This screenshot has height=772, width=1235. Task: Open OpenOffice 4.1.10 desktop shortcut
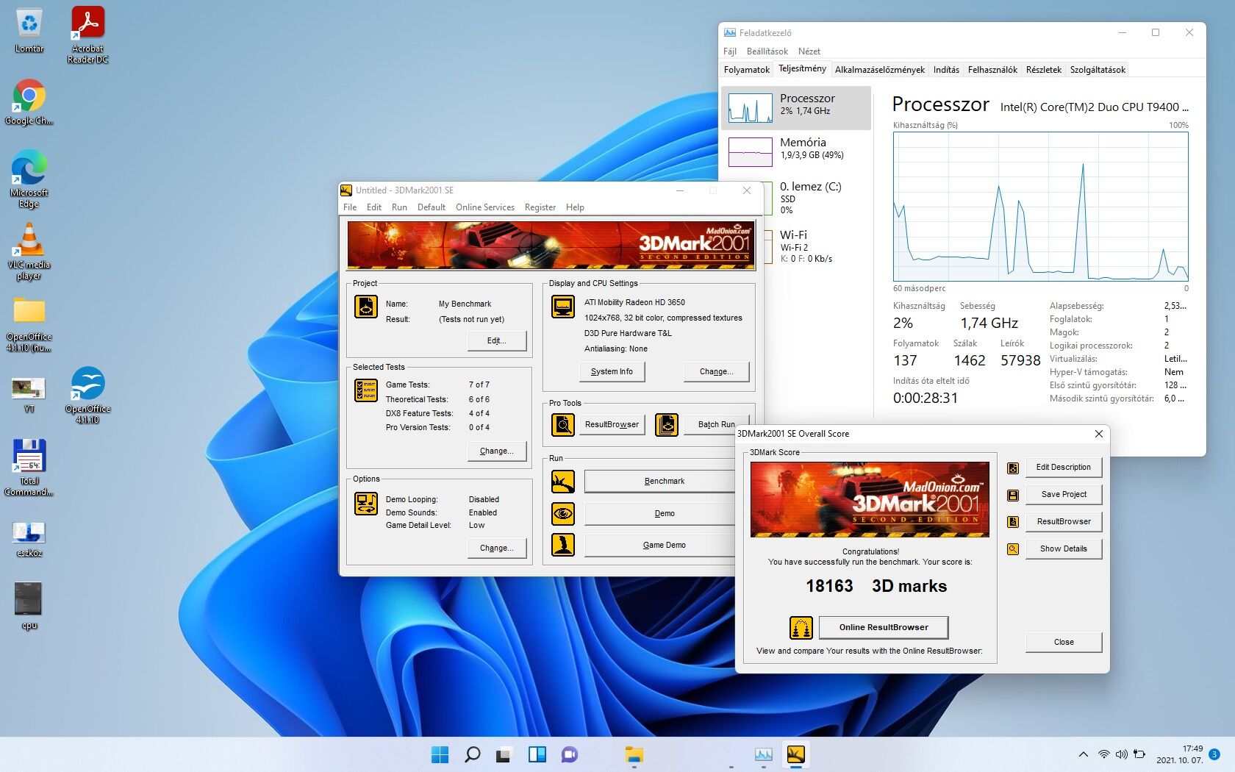tap(87, 395)
